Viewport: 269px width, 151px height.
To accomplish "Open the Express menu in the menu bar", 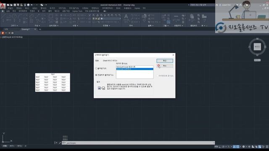I will 137,8.
